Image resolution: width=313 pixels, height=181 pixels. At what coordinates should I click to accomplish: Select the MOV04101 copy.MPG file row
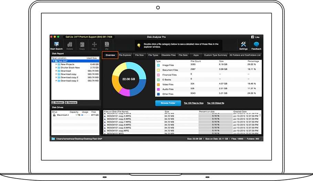182,131
